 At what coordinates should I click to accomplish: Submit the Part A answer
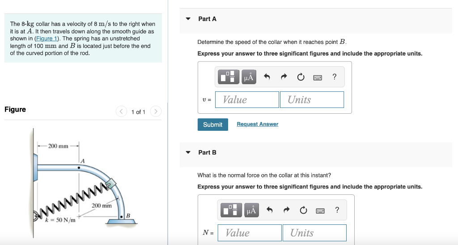pyautogui.click(x=212, y=125)
